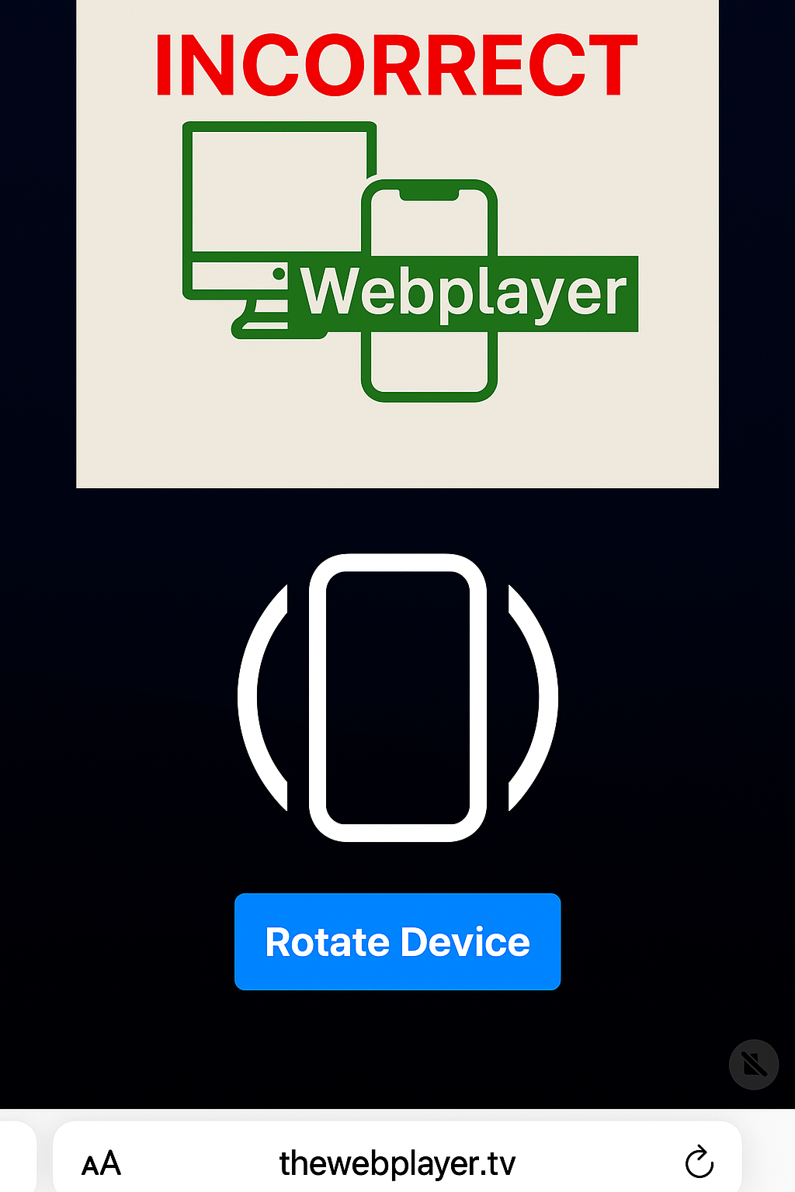This screenshot has width=795, height=1192.
Task: Click the white phone outline icon
Action: [x=397, y=697]
